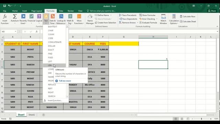Viewport: 220px width, 124px height.
Task: Select SEARCH in the Text function list
Action: 54,96
